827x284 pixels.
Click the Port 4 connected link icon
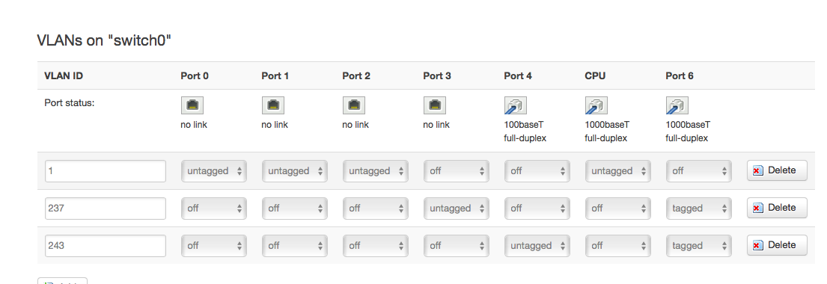(x=516, y=105)
